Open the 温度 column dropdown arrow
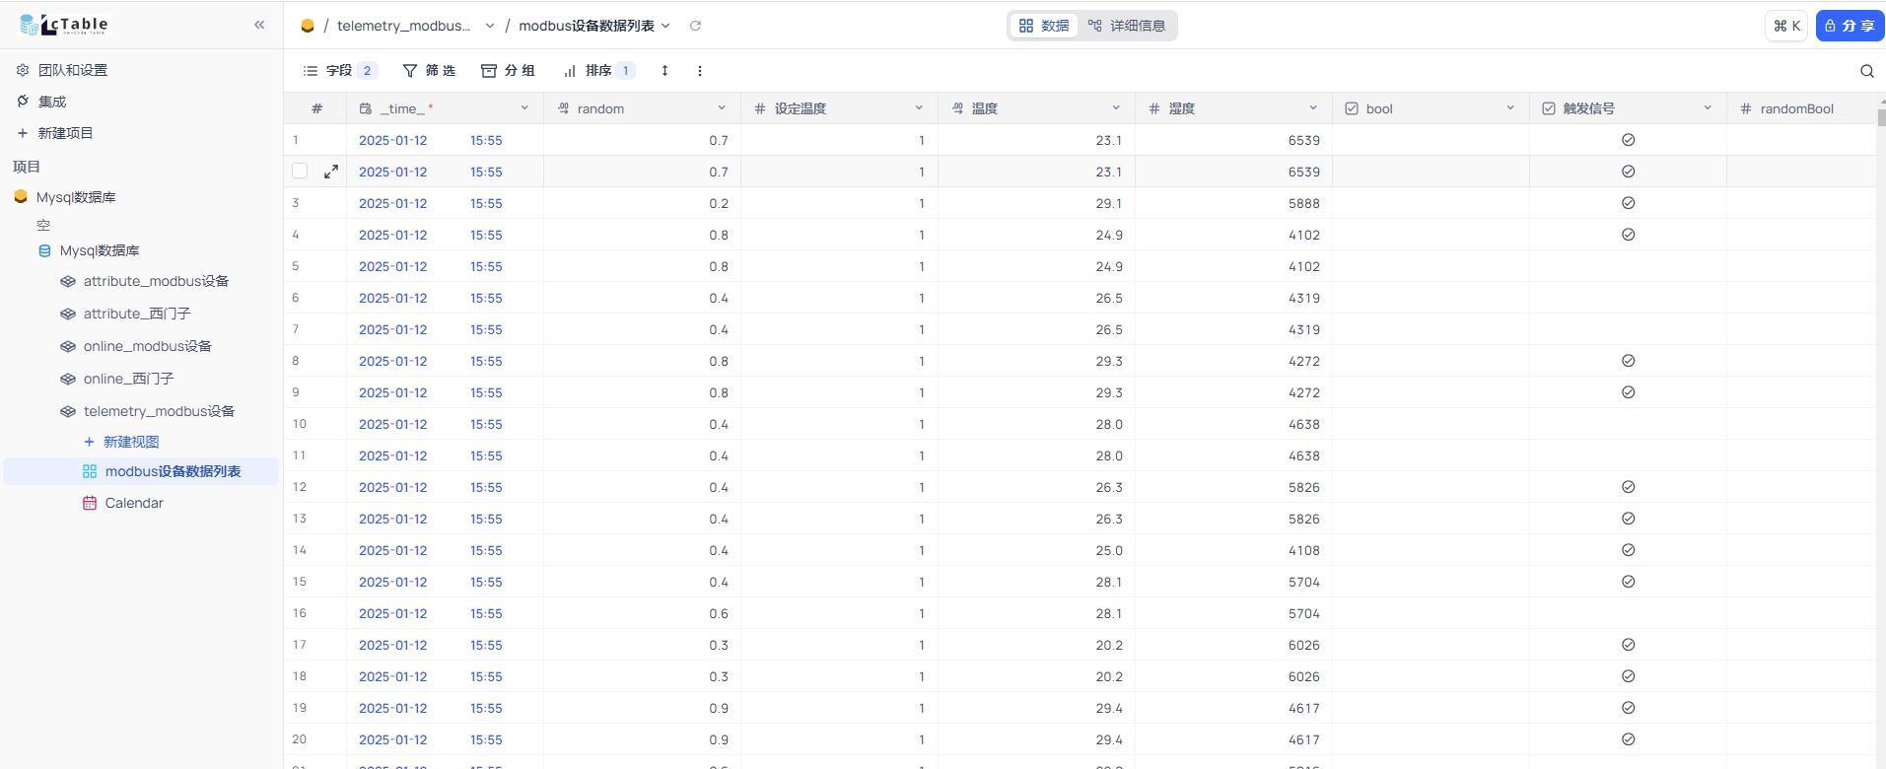Screen dimensions: 1886x769 1116,108
